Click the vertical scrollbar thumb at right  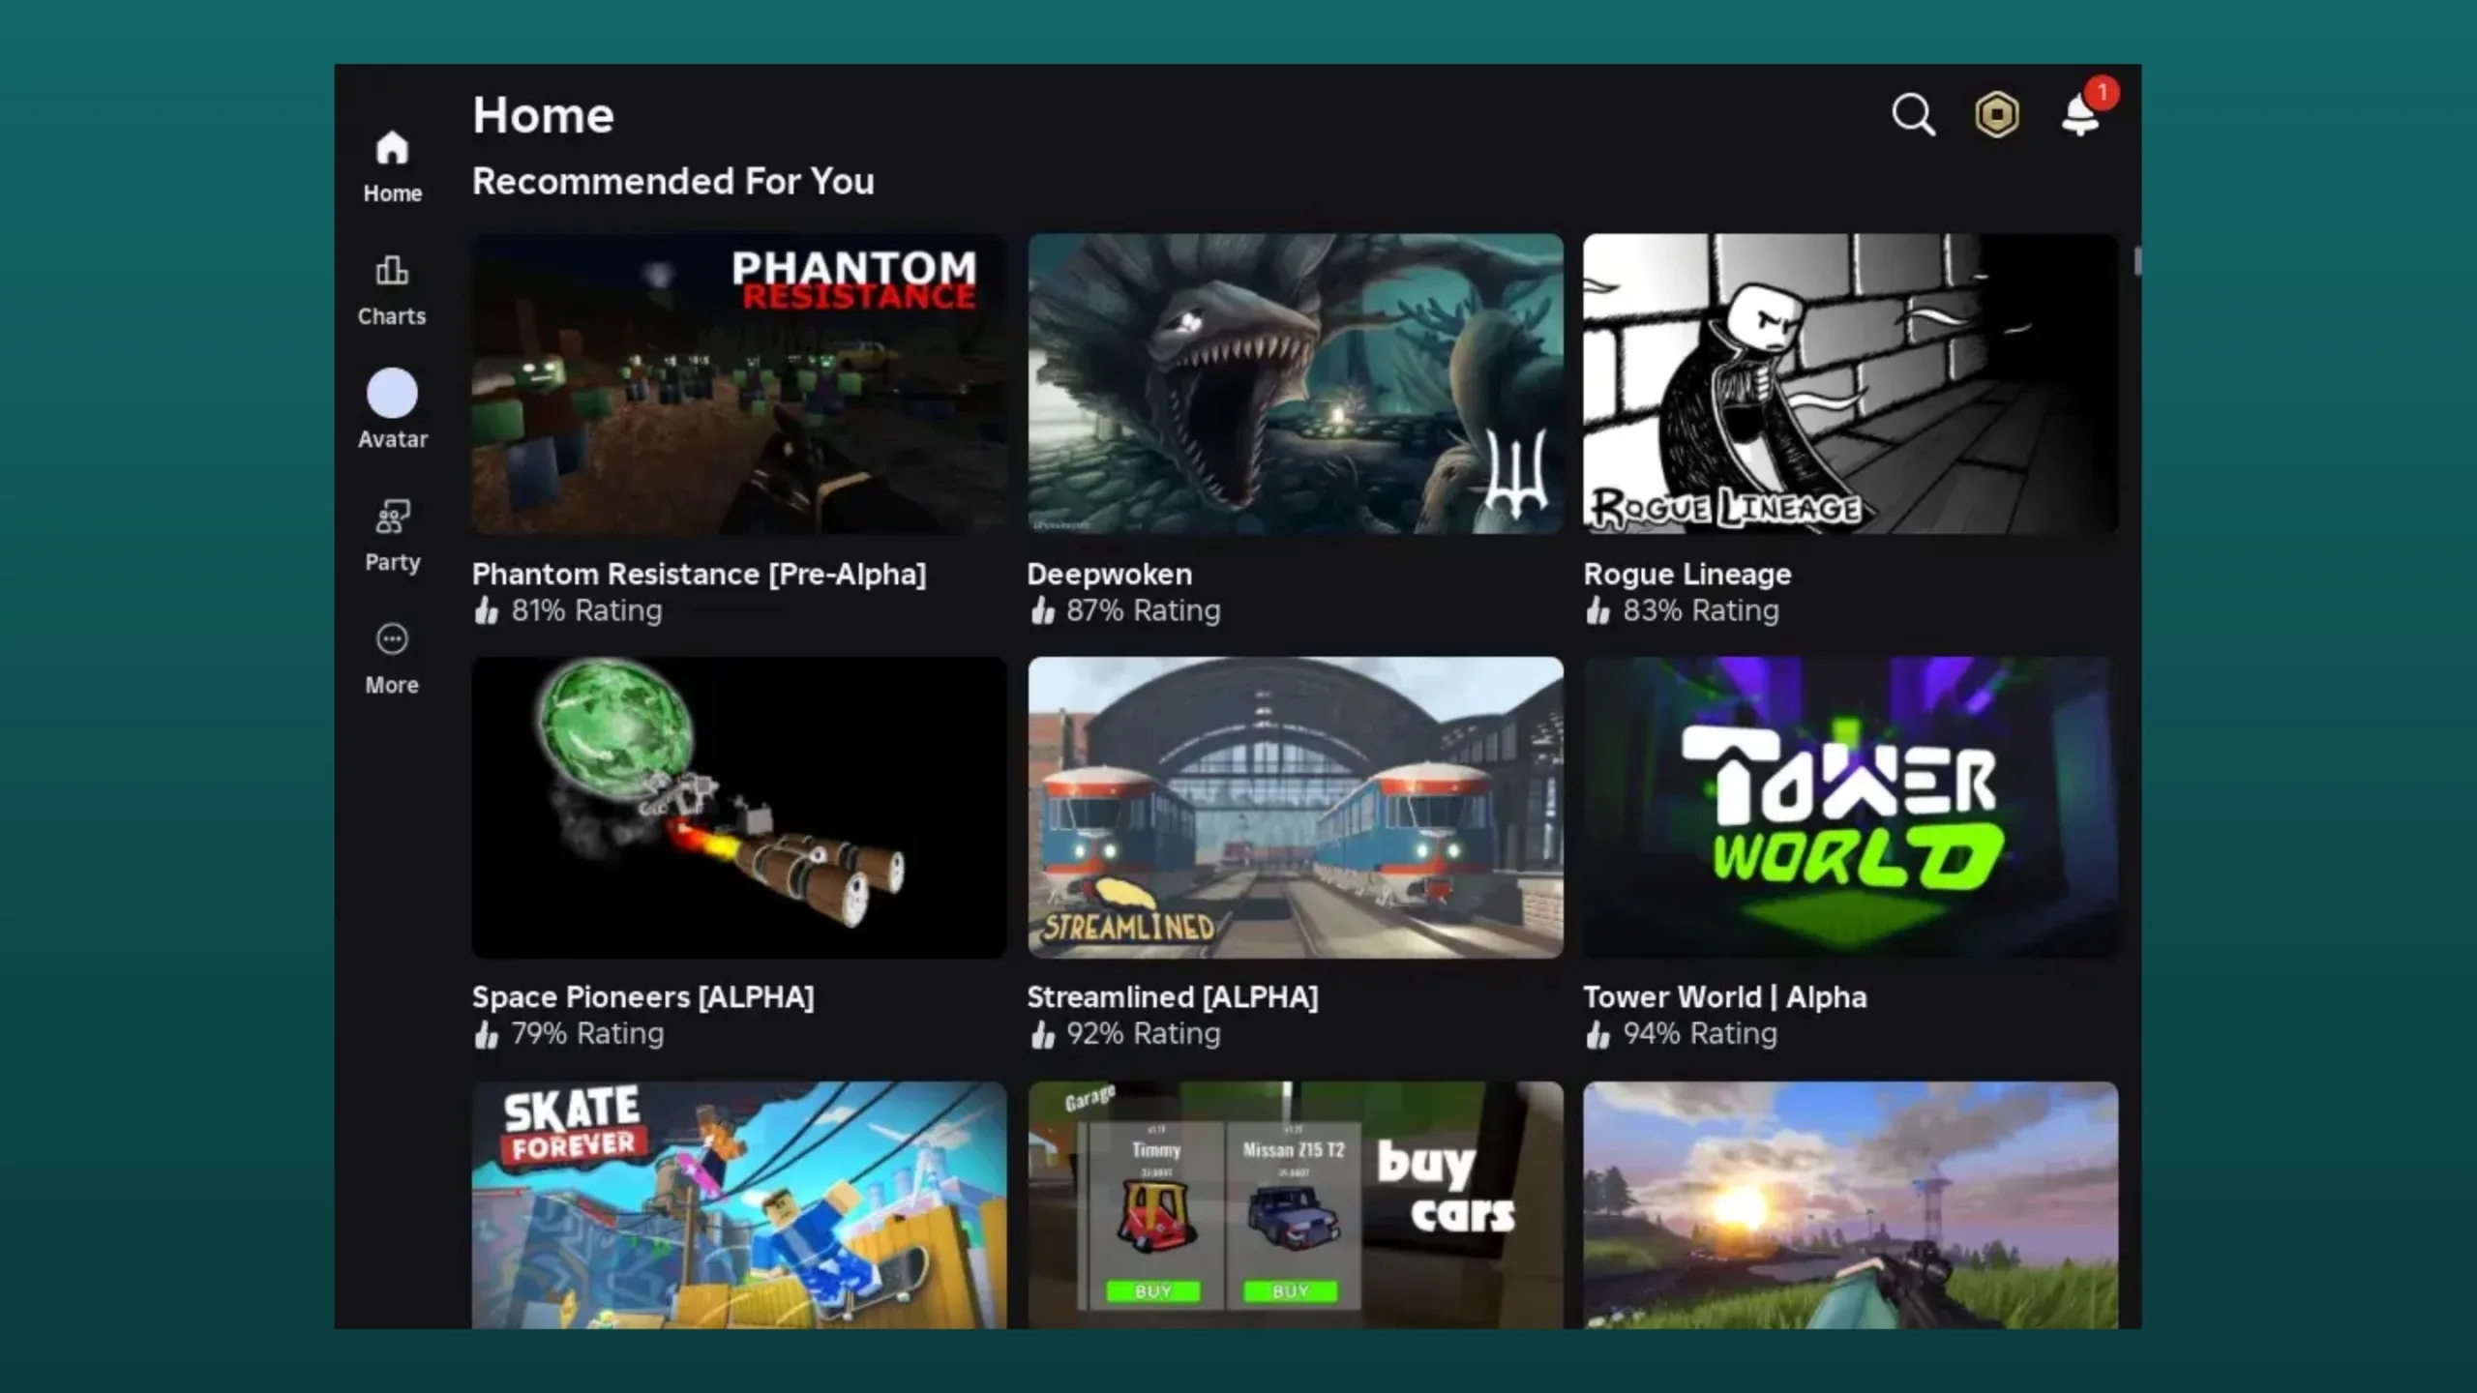tap(2136, 261)
